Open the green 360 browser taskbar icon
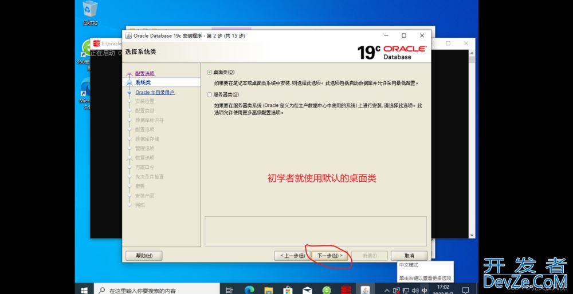This screenshot has height=294, width=573. pyautogui.click(x=327, y=291)
